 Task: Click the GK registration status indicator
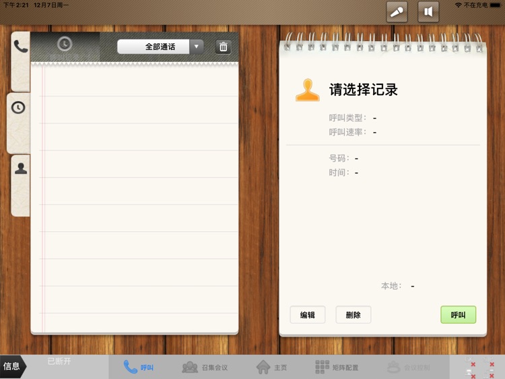click(470, 361)
